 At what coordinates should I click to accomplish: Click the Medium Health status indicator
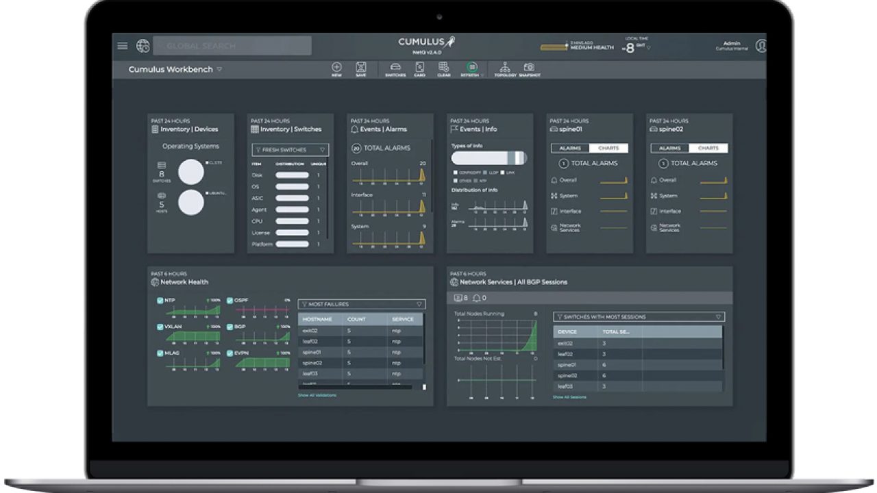(578, 47)
